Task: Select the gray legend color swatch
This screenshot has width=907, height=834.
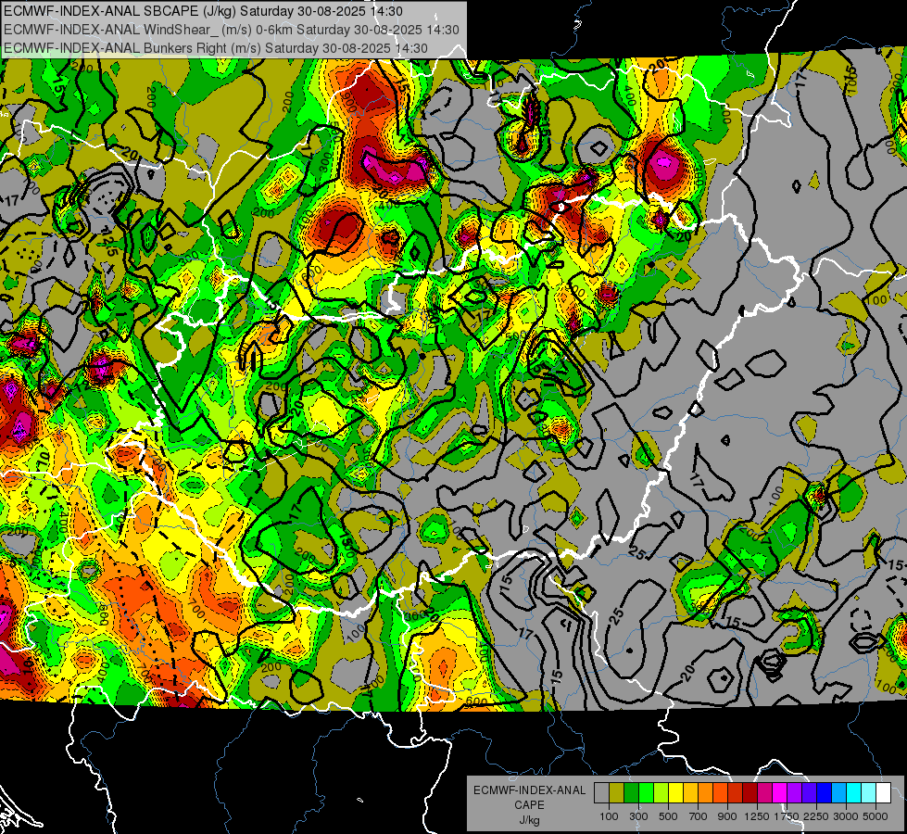Action: tap(601, 793)
